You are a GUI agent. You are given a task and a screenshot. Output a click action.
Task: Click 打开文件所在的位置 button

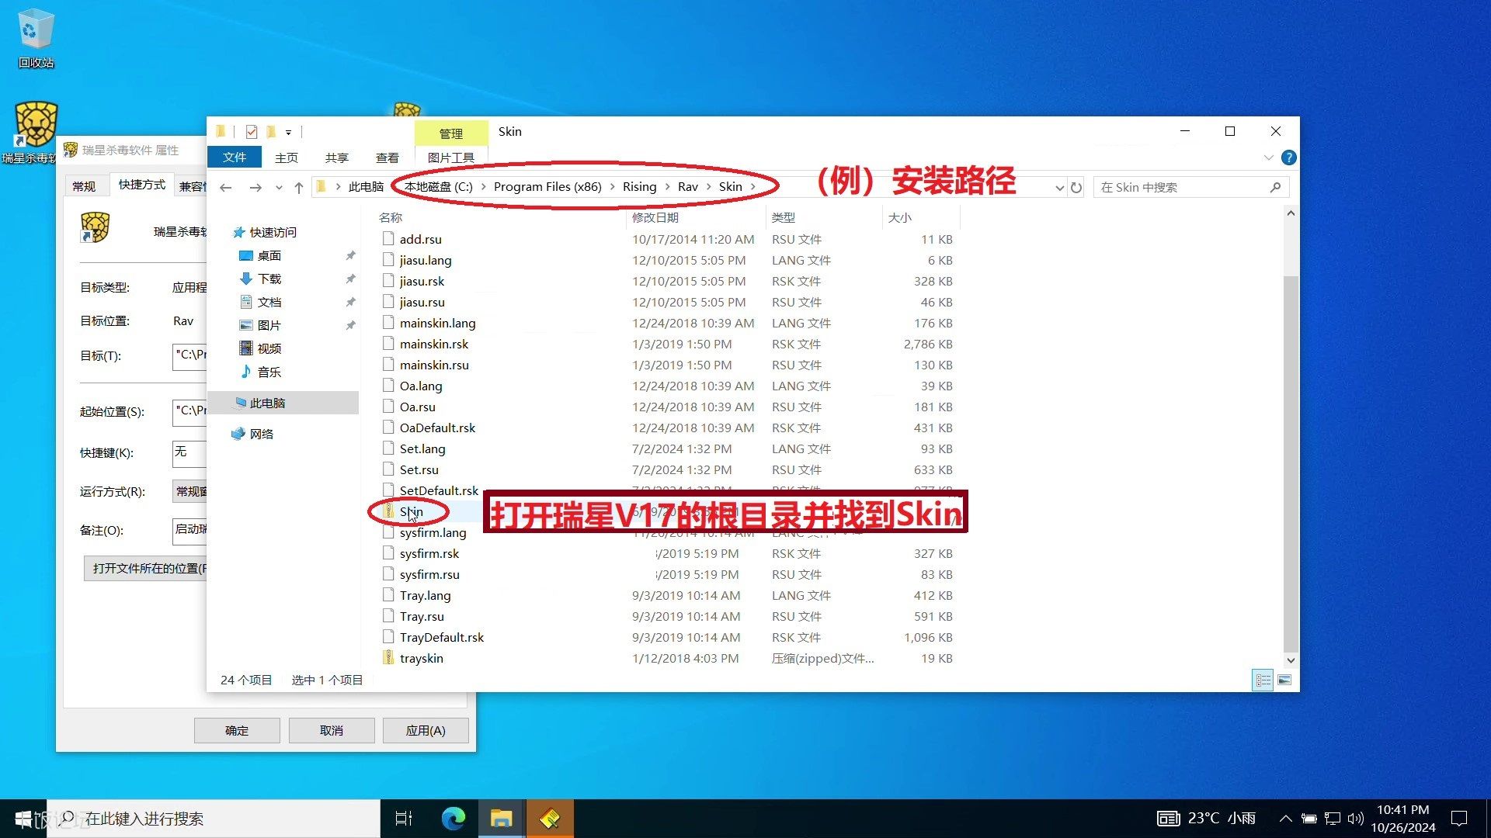(145, 568)
